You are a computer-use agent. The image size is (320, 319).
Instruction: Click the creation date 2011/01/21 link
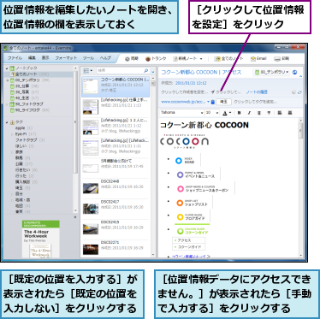(x=191, y=83)
